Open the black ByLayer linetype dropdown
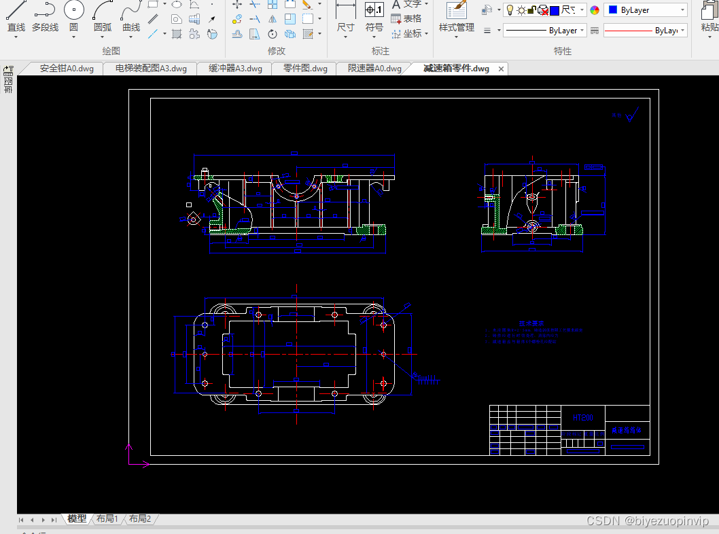Screen dimensions: 719x534 pyautogui.click(x=545, y=31)
